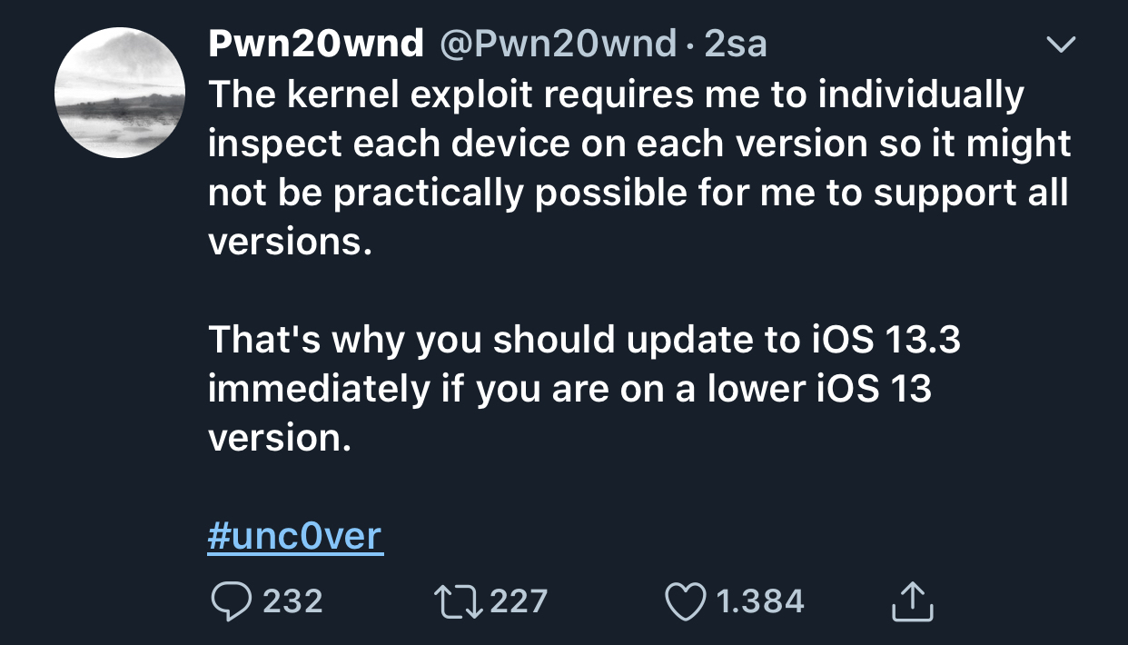View the 232 replies count
The width and height of the screenshot is (1128, 645).
[292, 601]
